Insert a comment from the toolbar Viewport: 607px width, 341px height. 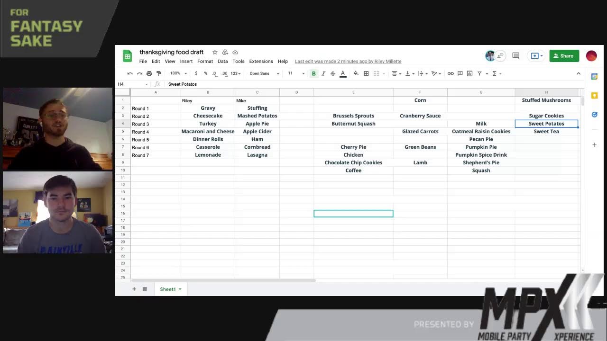coord(460,73)
